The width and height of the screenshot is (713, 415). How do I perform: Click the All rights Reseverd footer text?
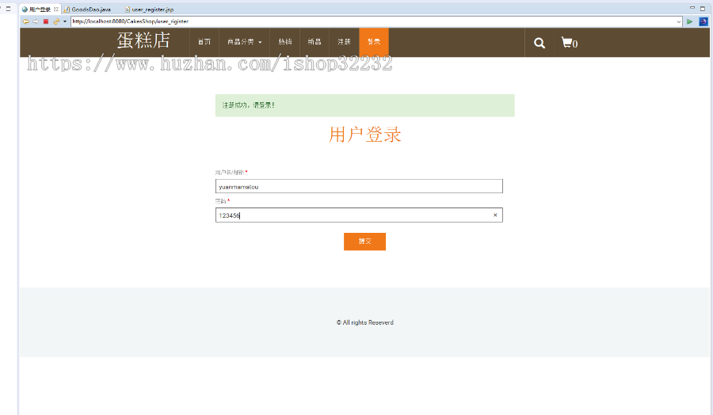coord(364,322)
